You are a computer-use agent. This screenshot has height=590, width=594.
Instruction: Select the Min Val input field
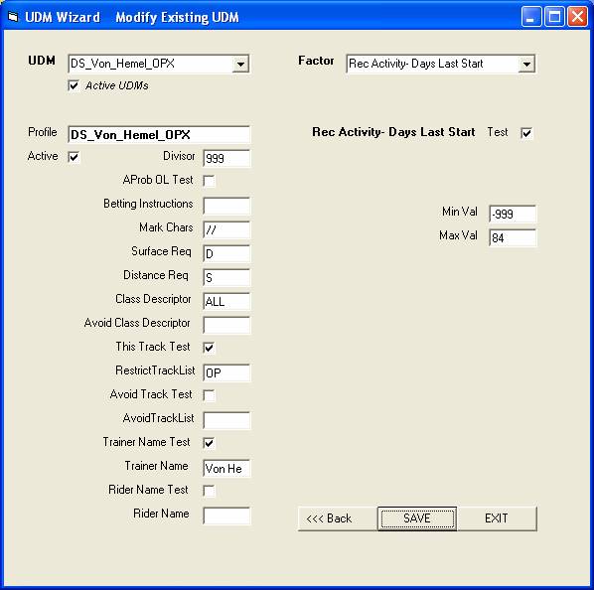coord(513,214)
